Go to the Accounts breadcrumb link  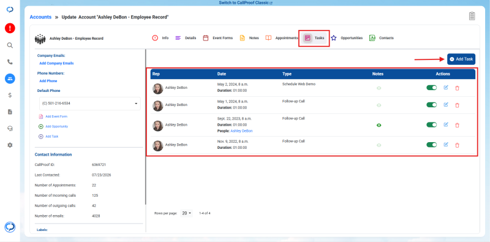40,17
